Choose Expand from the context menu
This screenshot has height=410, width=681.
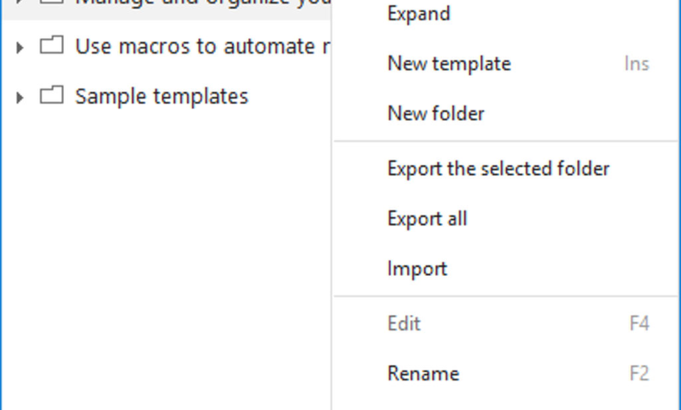pos(418,14)
